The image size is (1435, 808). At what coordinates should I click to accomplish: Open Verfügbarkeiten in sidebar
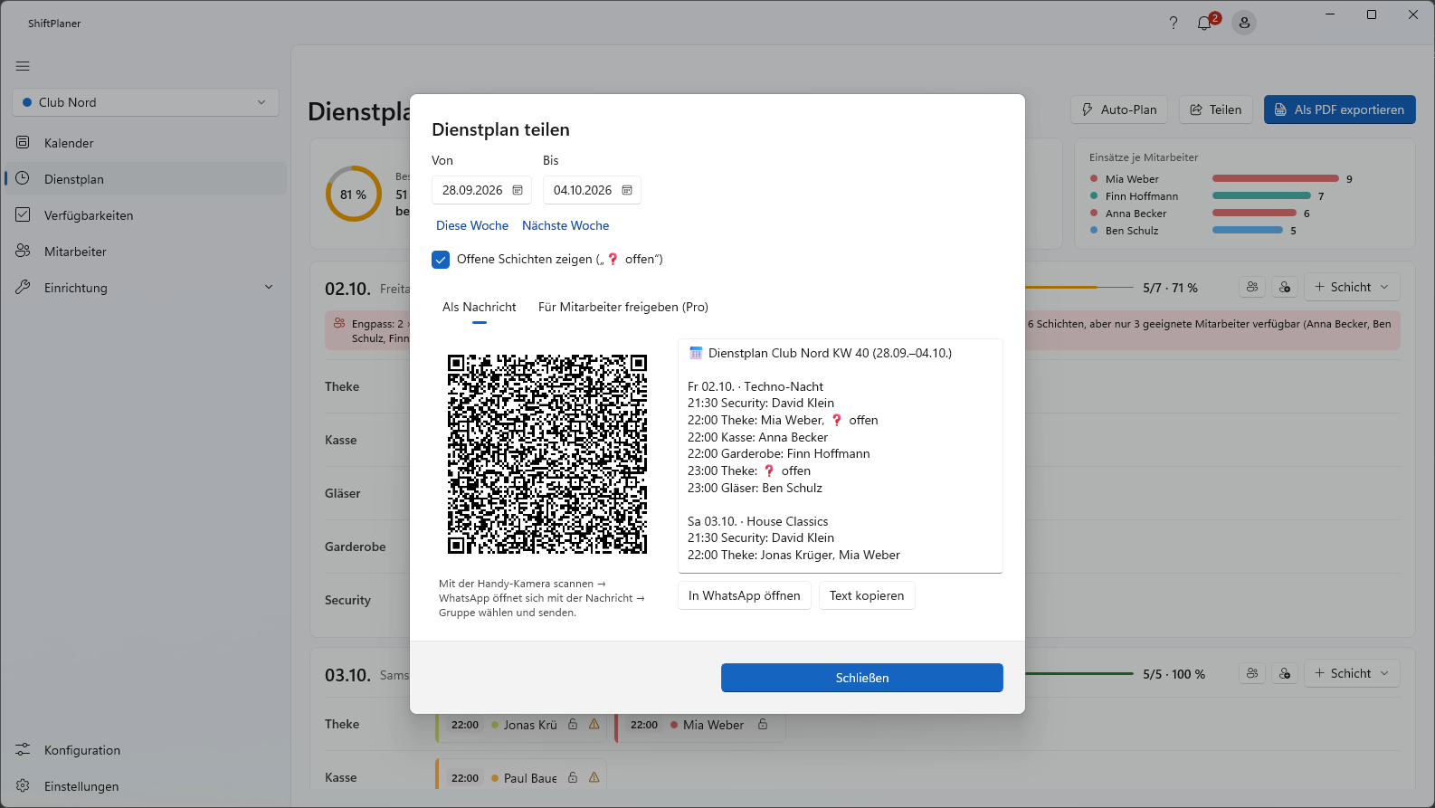(146, 215)
